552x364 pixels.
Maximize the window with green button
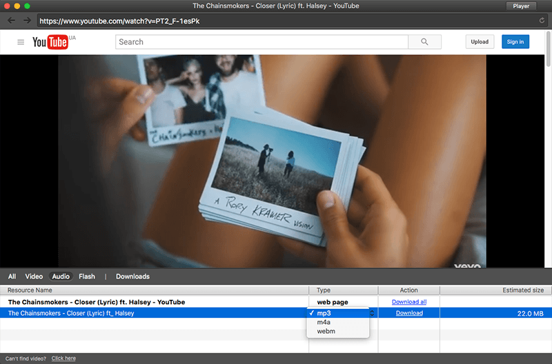27,6
